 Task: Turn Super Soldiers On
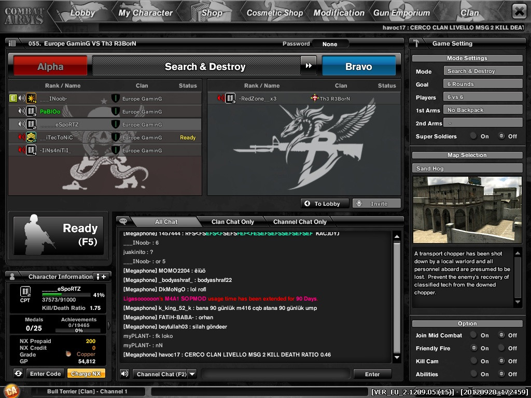pyautogui.click(x=473, y=136)
